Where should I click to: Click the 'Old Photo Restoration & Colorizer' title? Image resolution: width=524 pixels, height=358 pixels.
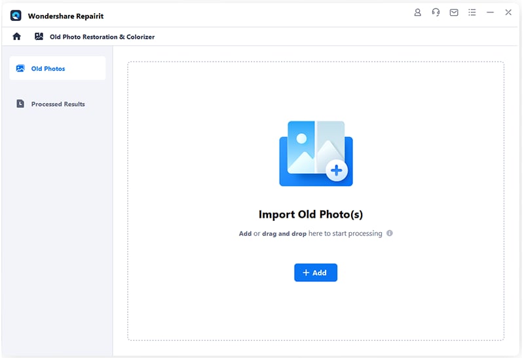click(102, 37)
